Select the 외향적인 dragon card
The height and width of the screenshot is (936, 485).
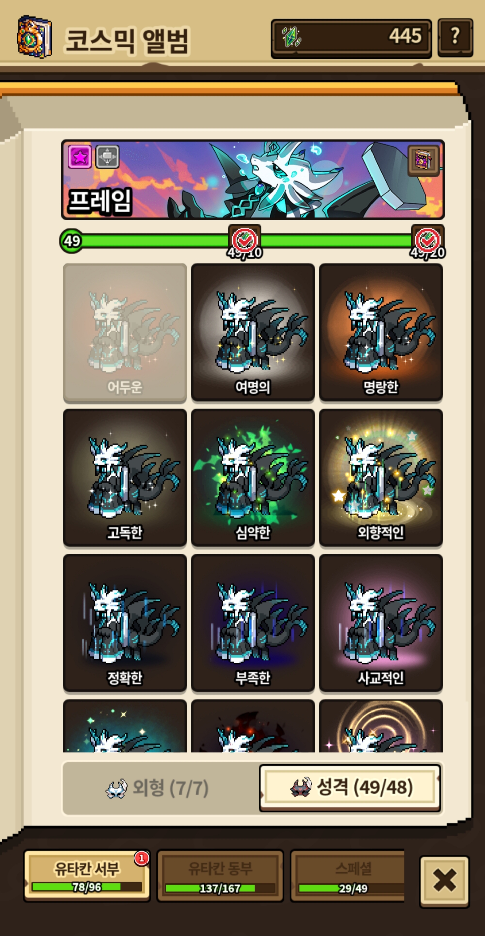point(381,478)
